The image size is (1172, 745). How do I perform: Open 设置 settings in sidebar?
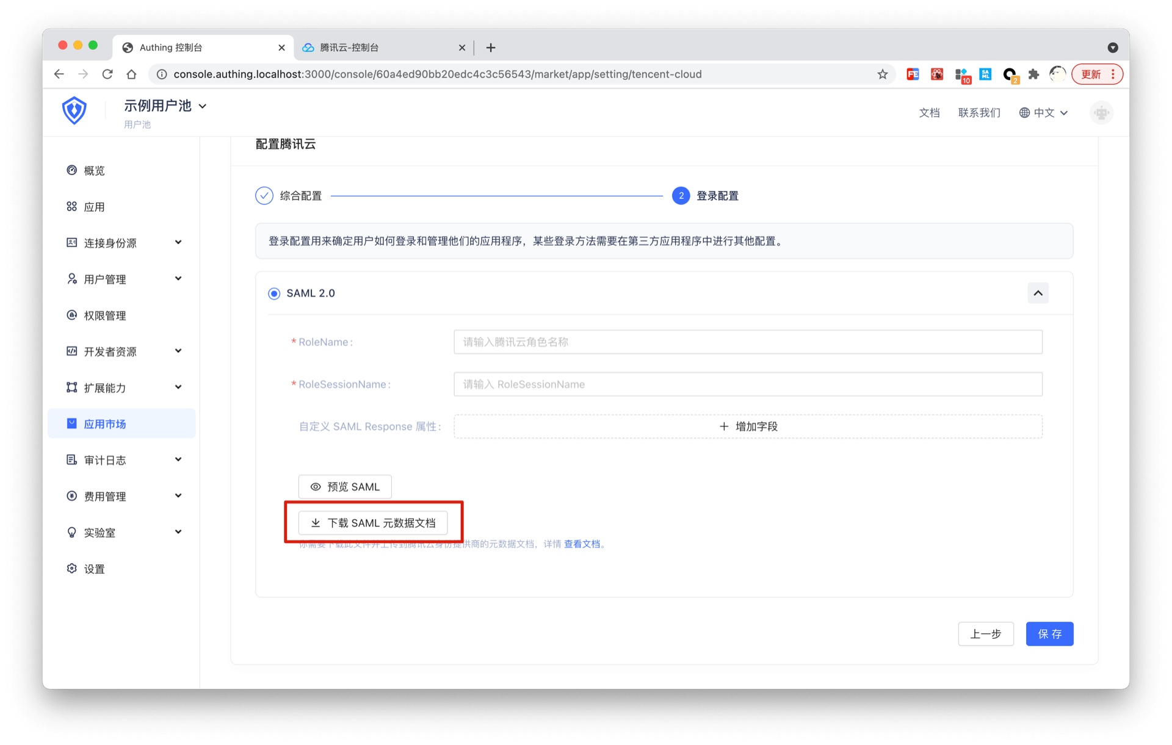click(x=94, y=569)
